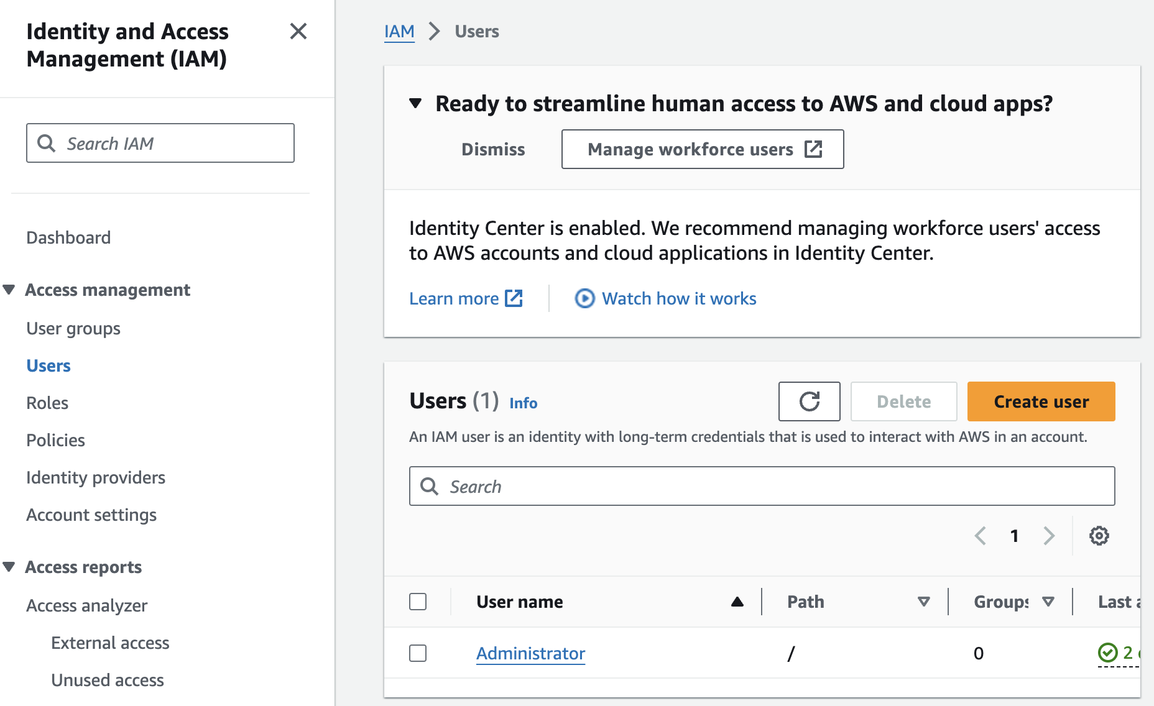The height and width of the screenshot is (706, 1154).
Task: Open User groups in sidebar
Action: (73, 328)
